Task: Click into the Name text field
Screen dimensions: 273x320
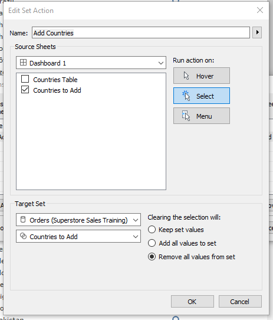Action: coord(141,32)
